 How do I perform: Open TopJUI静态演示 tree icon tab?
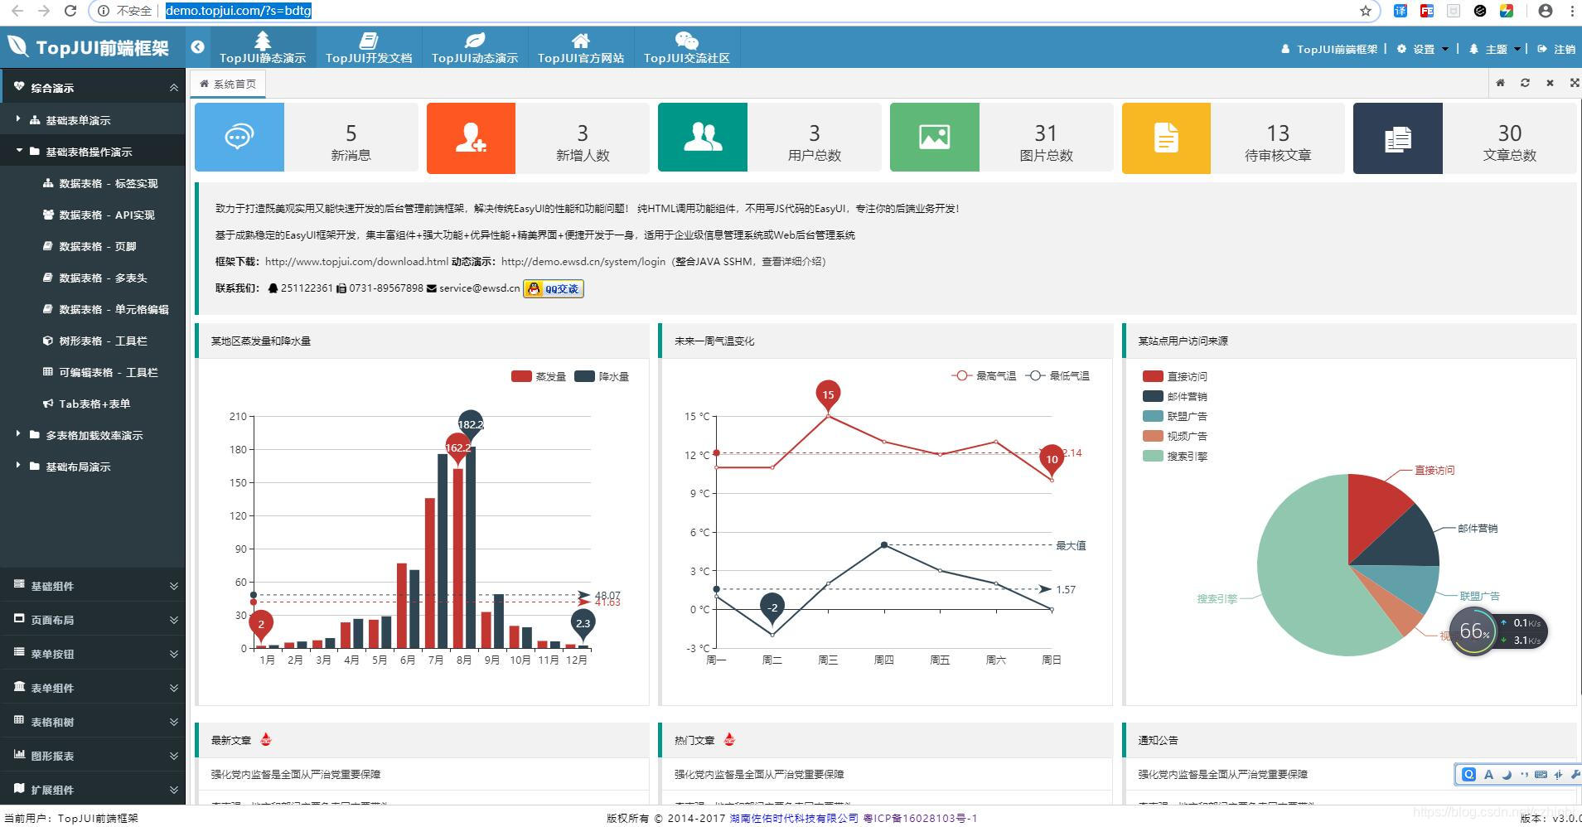pos(263,47)
